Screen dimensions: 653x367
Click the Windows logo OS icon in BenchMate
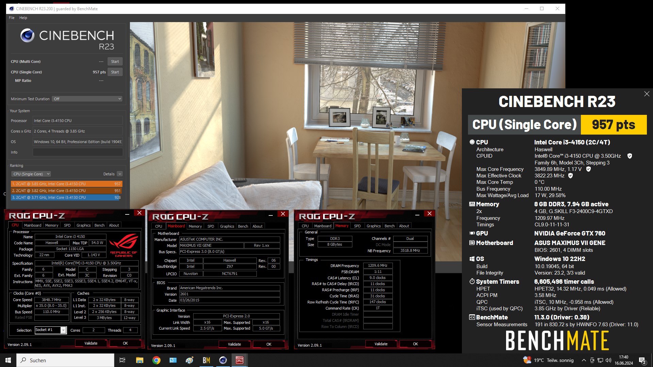click(472, 259)
